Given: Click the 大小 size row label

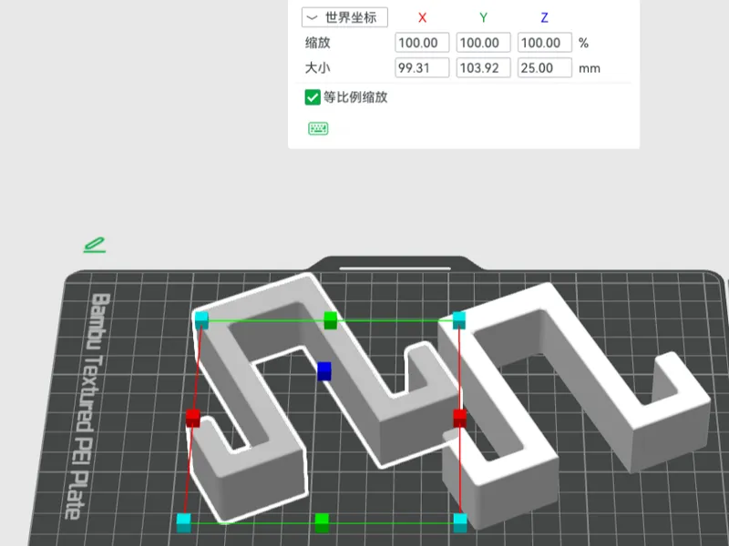Looking at the screenshot, I should [x=317, y=67].
